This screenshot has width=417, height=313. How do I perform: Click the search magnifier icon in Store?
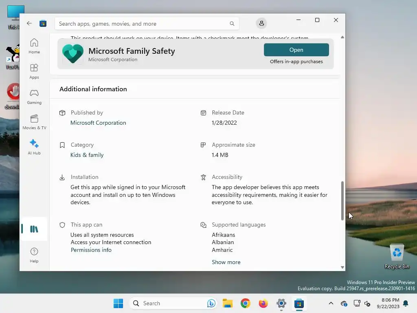point(232,24)
